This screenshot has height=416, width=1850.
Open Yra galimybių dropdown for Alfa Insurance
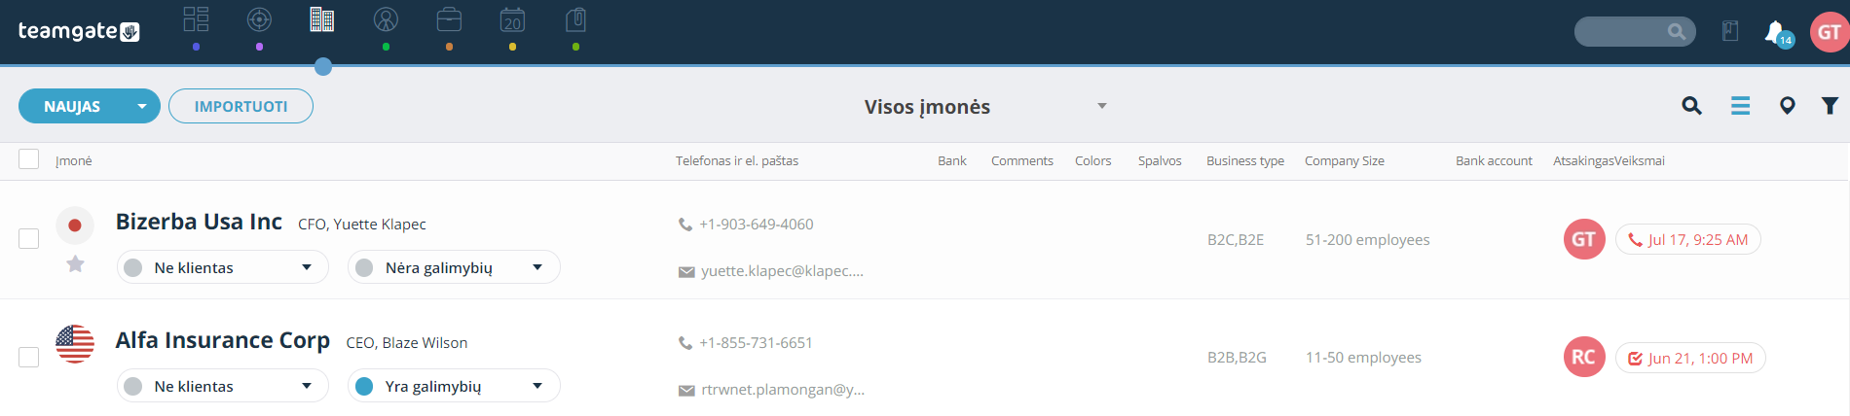pyautogui.click(x=454, y=386)
